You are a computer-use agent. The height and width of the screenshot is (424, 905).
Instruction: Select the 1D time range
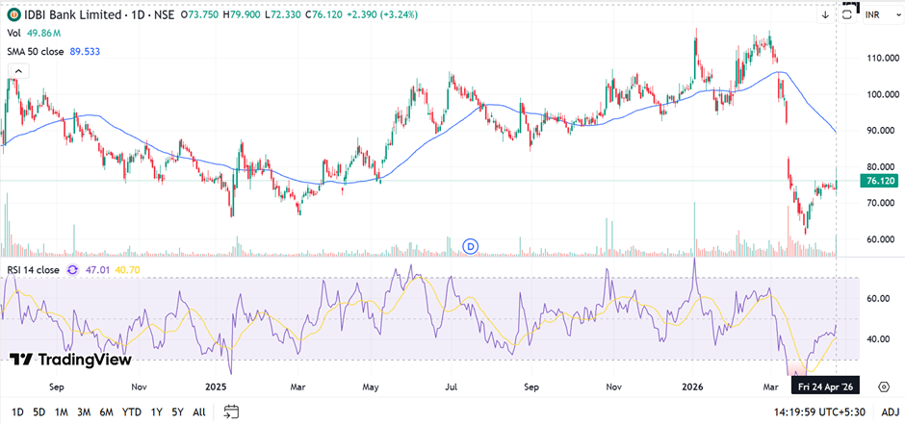tap(16, 412)
